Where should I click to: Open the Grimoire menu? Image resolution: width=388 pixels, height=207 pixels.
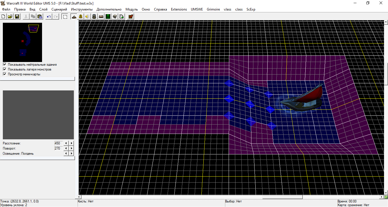tap(213, 9)
